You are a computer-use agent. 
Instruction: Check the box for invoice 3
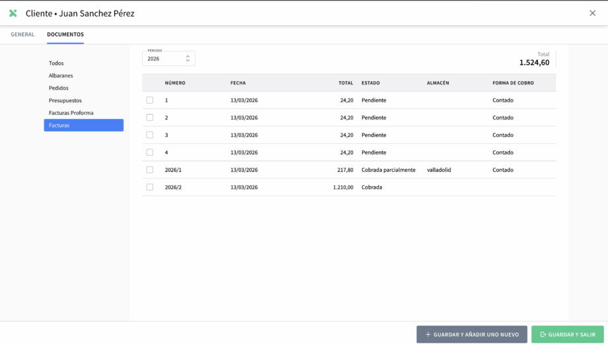coord(150,135)
